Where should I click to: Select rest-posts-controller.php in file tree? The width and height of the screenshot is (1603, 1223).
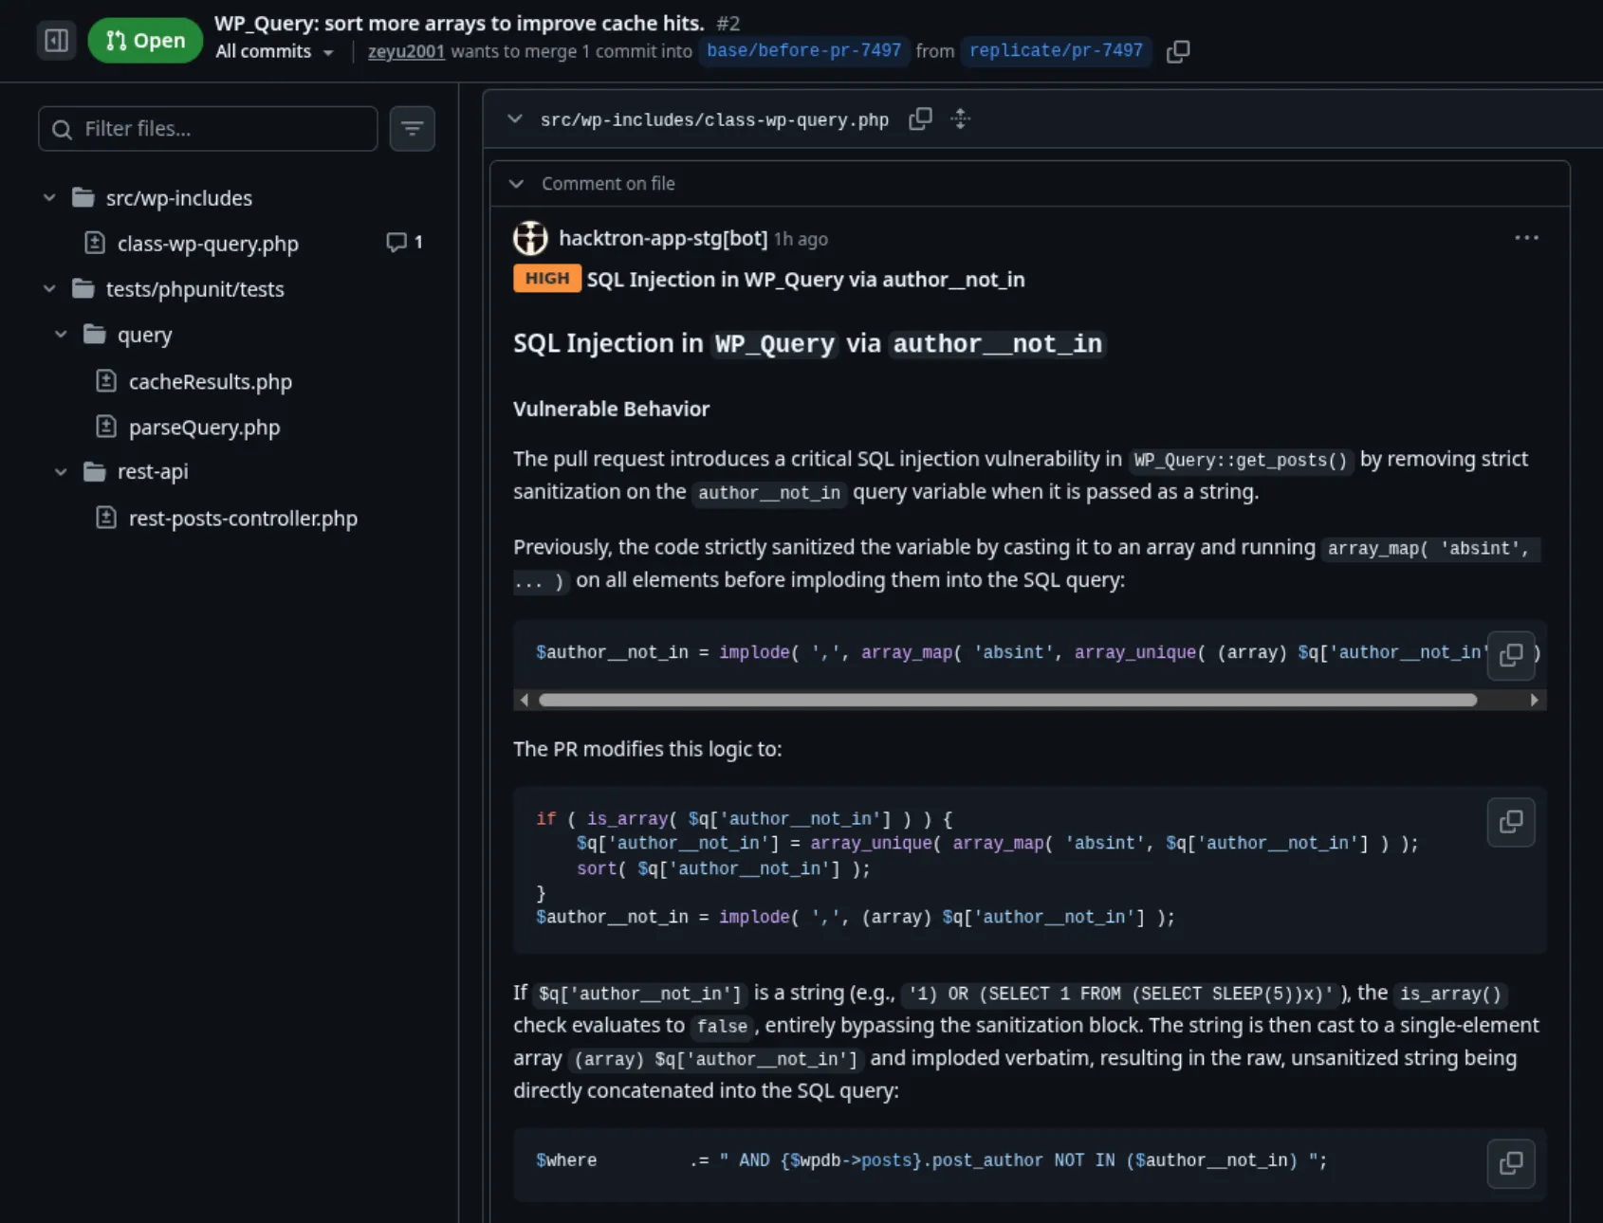point(243,519)
